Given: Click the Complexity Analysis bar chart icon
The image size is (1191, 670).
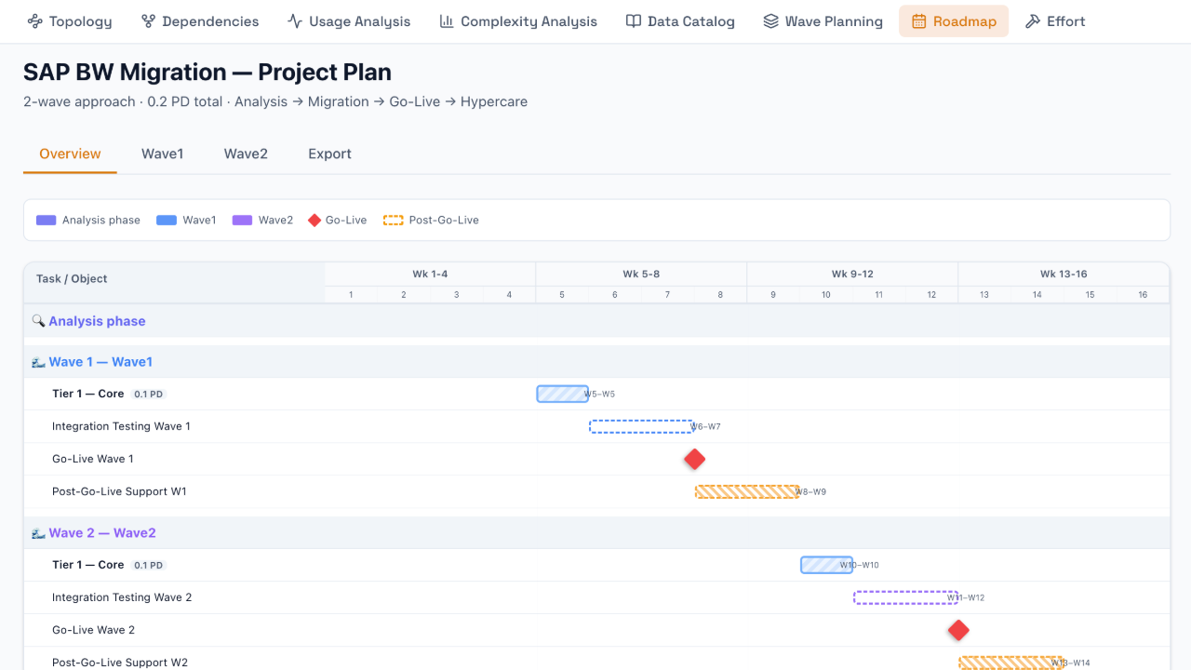Looking at the screenshot, I should [x=447, y=21].
